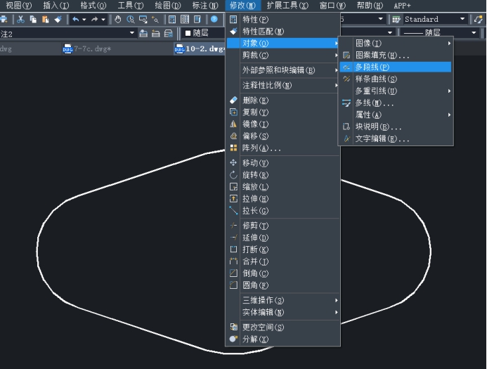
Task: Select the 圆角 (Fillet) command
Action: [x=255, y=285]
